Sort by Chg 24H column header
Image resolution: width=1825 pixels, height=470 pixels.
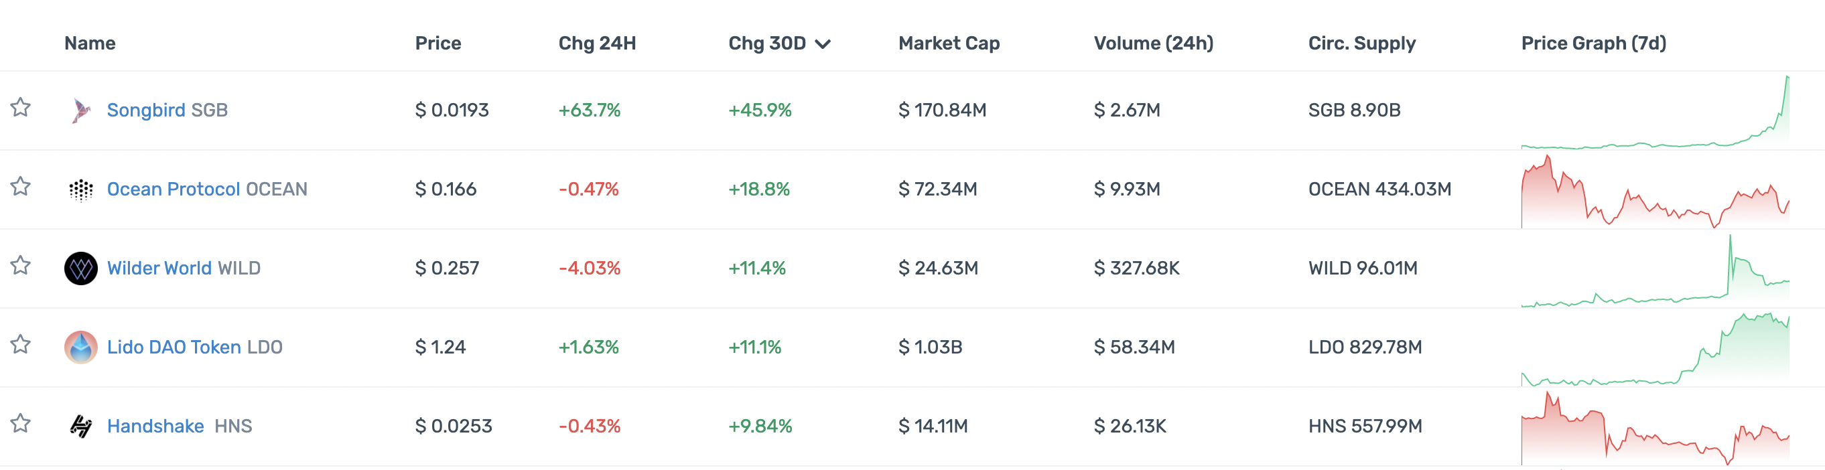[x=596, y=43]
